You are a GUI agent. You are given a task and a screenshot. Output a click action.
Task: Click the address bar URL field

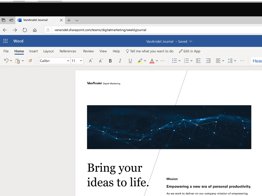click(x=153, y=30)
